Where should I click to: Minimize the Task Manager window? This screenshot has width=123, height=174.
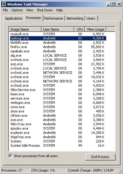(x=108, y=4)
